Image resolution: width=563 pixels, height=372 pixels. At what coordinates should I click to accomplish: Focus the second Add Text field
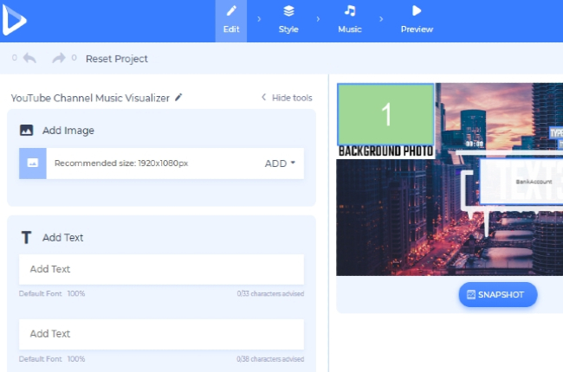[162, 334]
